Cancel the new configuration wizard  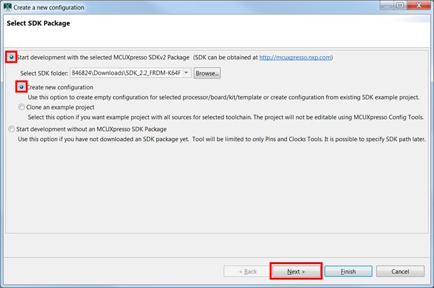tap(400, 271)
